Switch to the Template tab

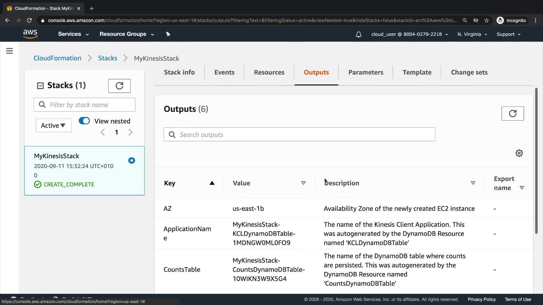point(417,72)
